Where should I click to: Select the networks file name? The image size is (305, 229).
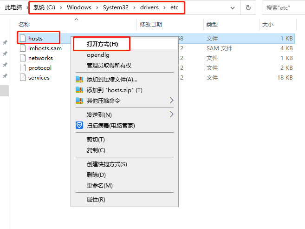[40, 58]
